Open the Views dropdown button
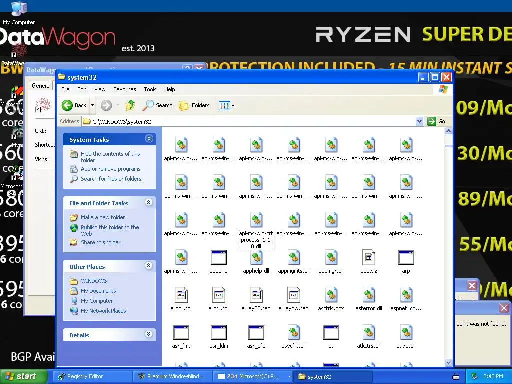The height and width of the screenshot is (384, 512). 226,106
